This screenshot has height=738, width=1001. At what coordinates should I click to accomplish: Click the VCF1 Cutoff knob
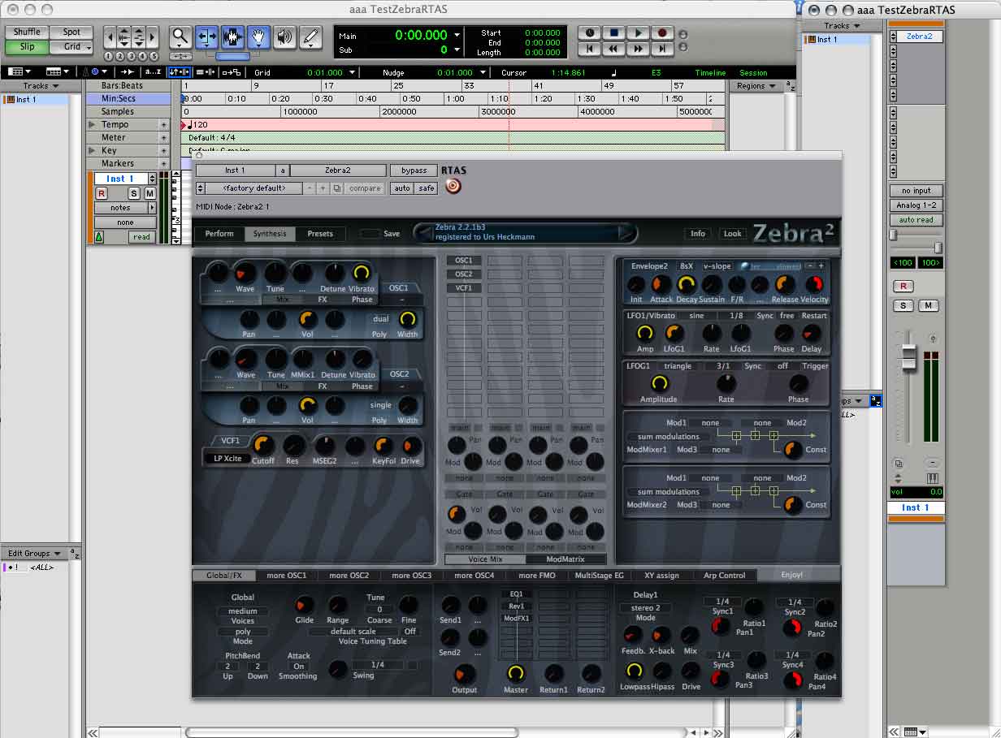pos(262,444)
